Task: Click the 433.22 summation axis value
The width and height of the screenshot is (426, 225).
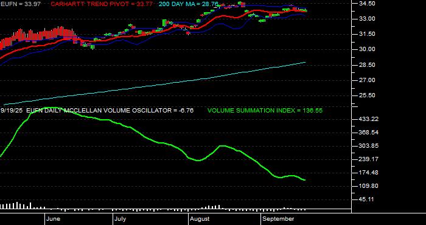Action: point(369,119)
